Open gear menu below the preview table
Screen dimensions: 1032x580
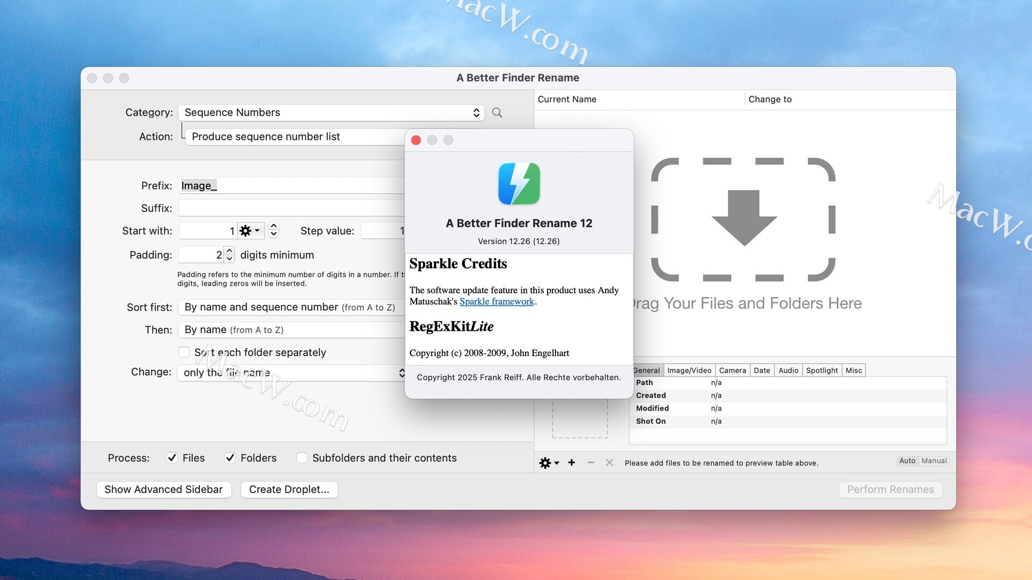pyautogui.click(x=549, y=462)
